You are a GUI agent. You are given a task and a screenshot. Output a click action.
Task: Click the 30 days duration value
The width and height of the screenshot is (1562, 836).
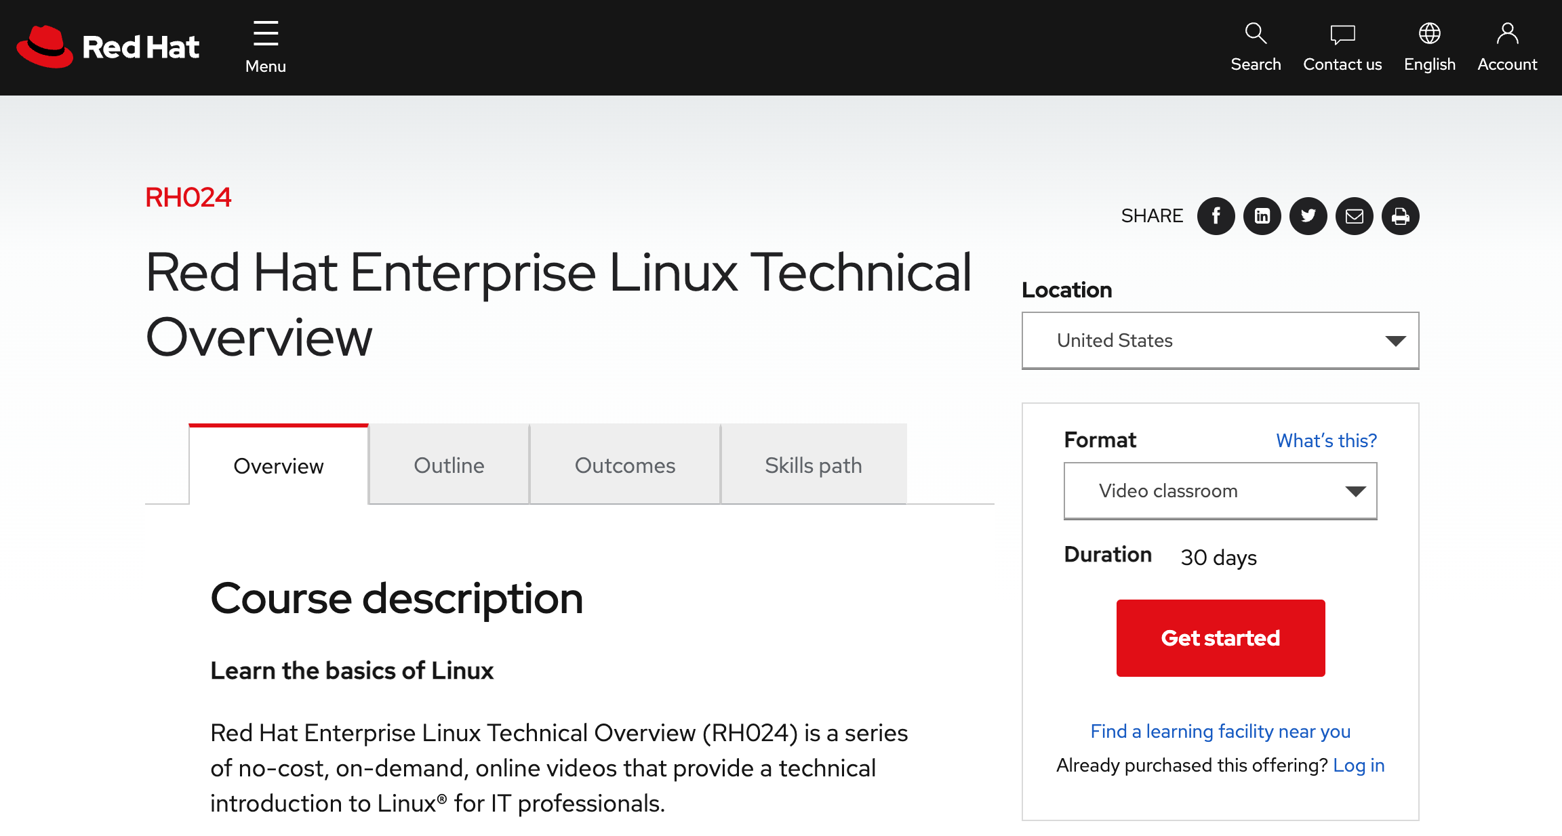[1218, 558]
